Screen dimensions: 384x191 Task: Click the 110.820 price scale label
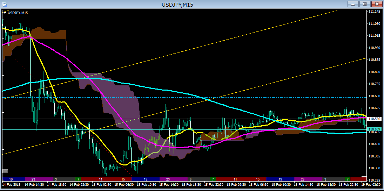click(374, 72)
